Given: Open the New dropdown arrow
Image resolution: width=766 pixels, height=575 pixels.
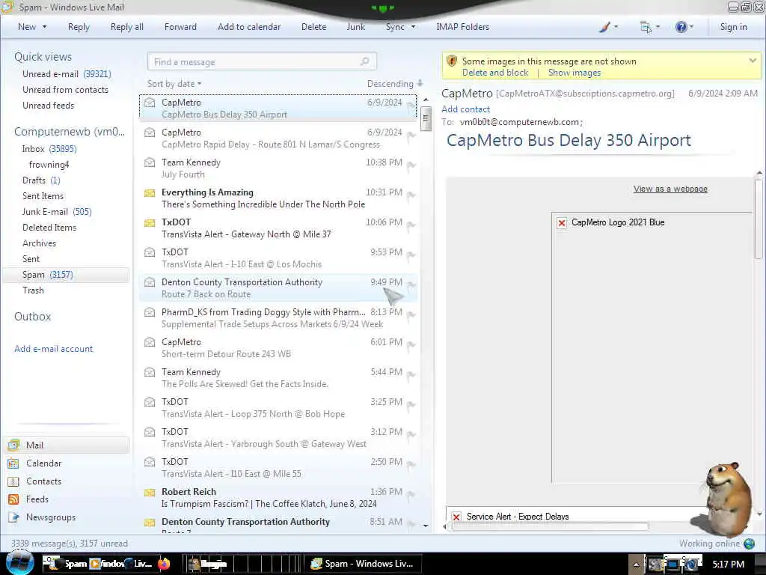Looking at the screenshot, I should [44, 27].
